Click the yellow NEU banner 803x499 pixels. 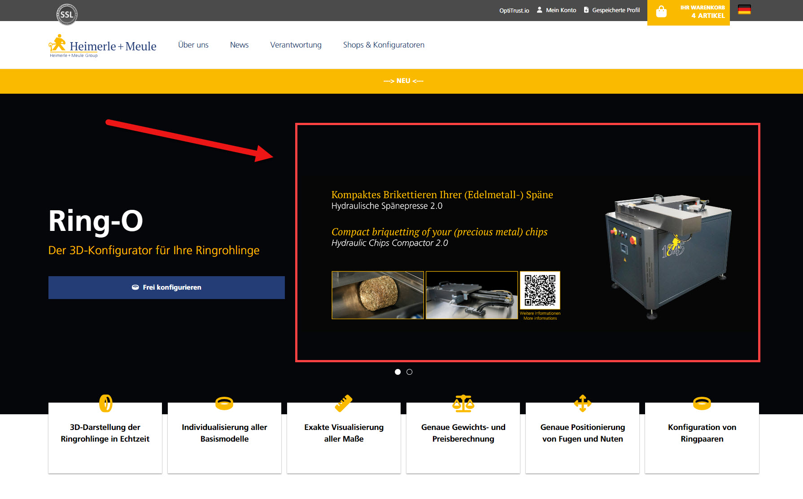tap(403, 81)
